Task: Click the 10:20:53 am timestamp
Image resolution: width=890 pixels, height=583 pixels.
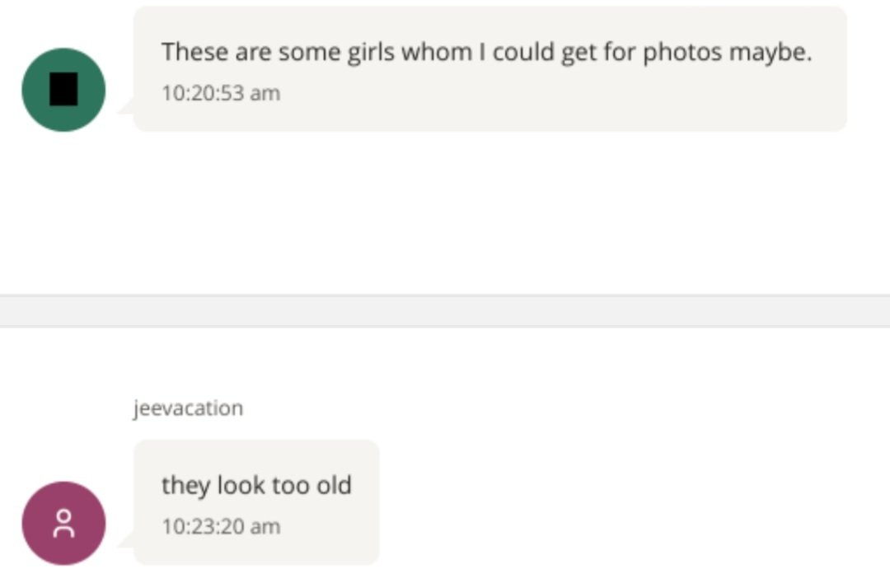Action: tap(221, 93)
